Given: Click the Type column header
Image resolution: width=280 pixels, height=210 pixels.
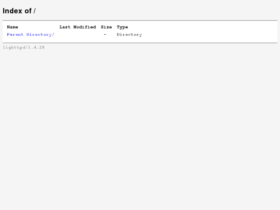Looking at the screenshot, I should pos(122,27).
